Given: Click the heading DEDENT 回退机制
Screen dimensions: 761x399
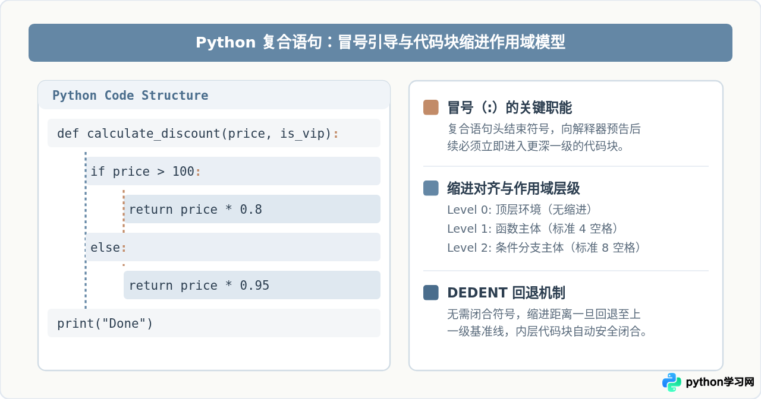Looking at the screenshot, I should [x=506, y=293].
